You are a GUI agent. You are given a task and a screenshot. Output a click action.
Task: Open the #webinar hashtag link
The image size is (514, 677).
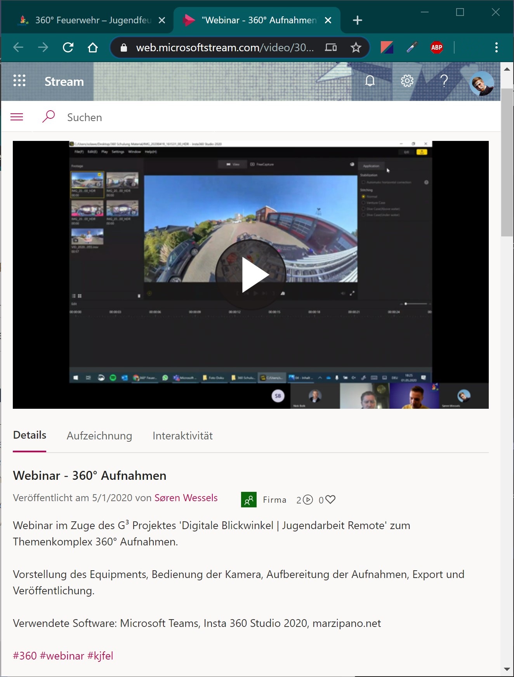[62, 656]
